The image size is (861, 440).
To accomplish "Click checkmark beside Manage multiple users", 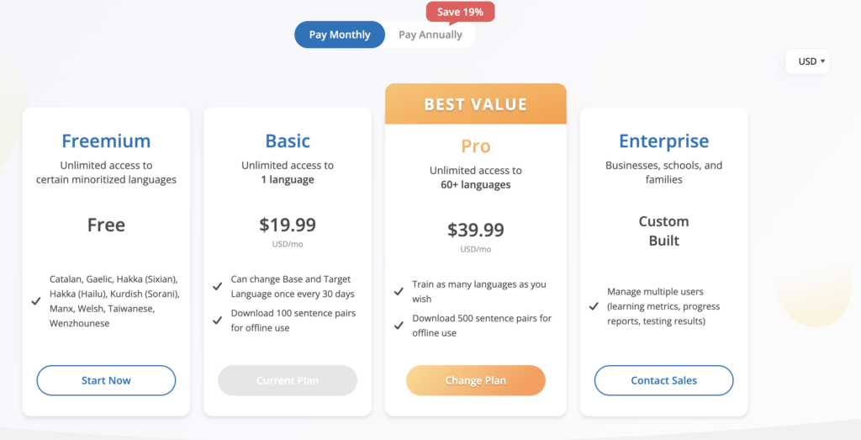I will pos(594,306).
